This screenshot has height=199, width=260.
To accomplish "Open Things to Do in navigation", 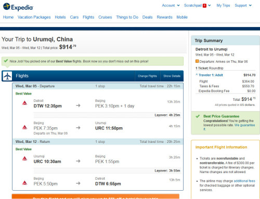I will tap(127, 17).
